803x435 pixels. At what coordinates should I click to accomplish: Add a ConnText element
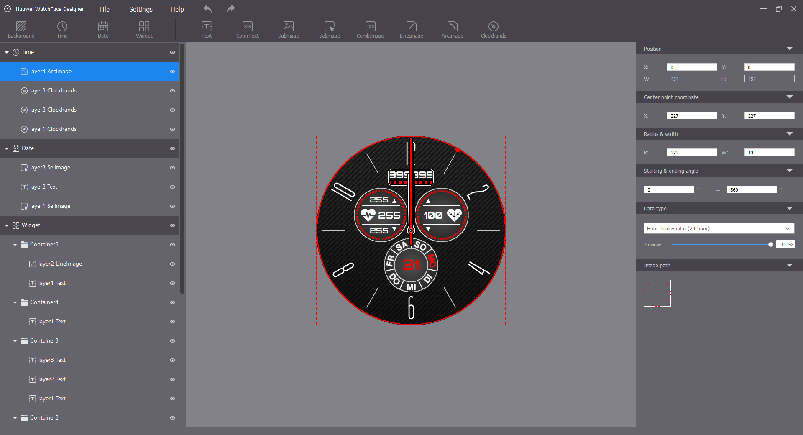click(x=248, y=30)
